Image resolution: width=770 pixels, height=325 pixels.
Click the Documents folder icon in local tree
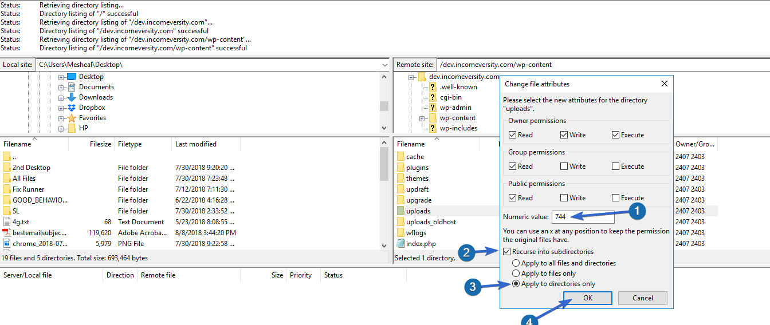72,87
